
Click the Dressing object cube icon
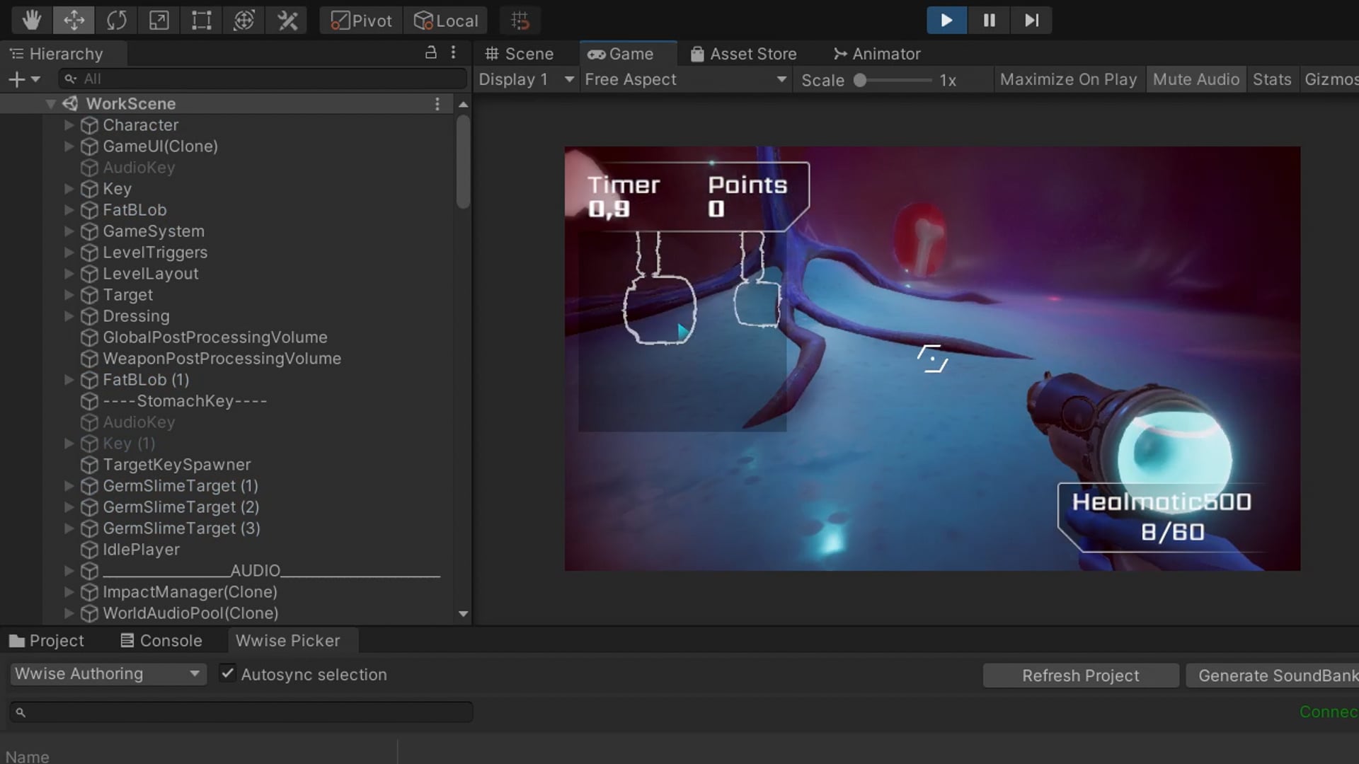point(89,316)
